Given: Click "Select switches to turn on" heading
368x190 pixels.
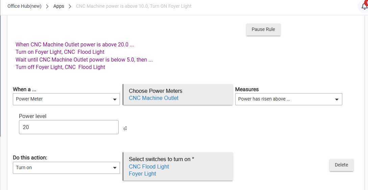Looking at the screenshot, I should click(161, 159).
